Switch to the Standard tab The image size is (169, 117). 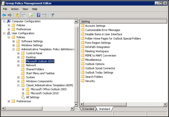coord(104,109)
